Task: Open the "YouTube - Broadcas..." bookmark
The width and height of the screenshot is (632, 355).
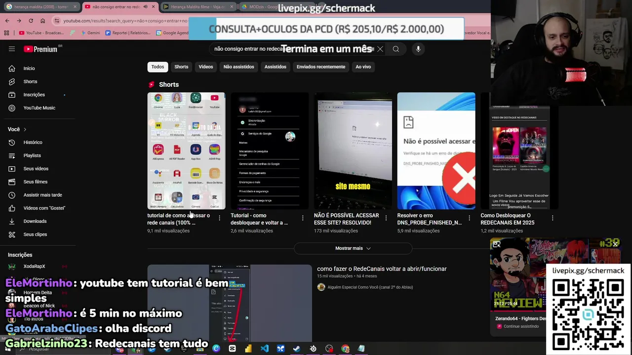Action: (x=41, y=33)
